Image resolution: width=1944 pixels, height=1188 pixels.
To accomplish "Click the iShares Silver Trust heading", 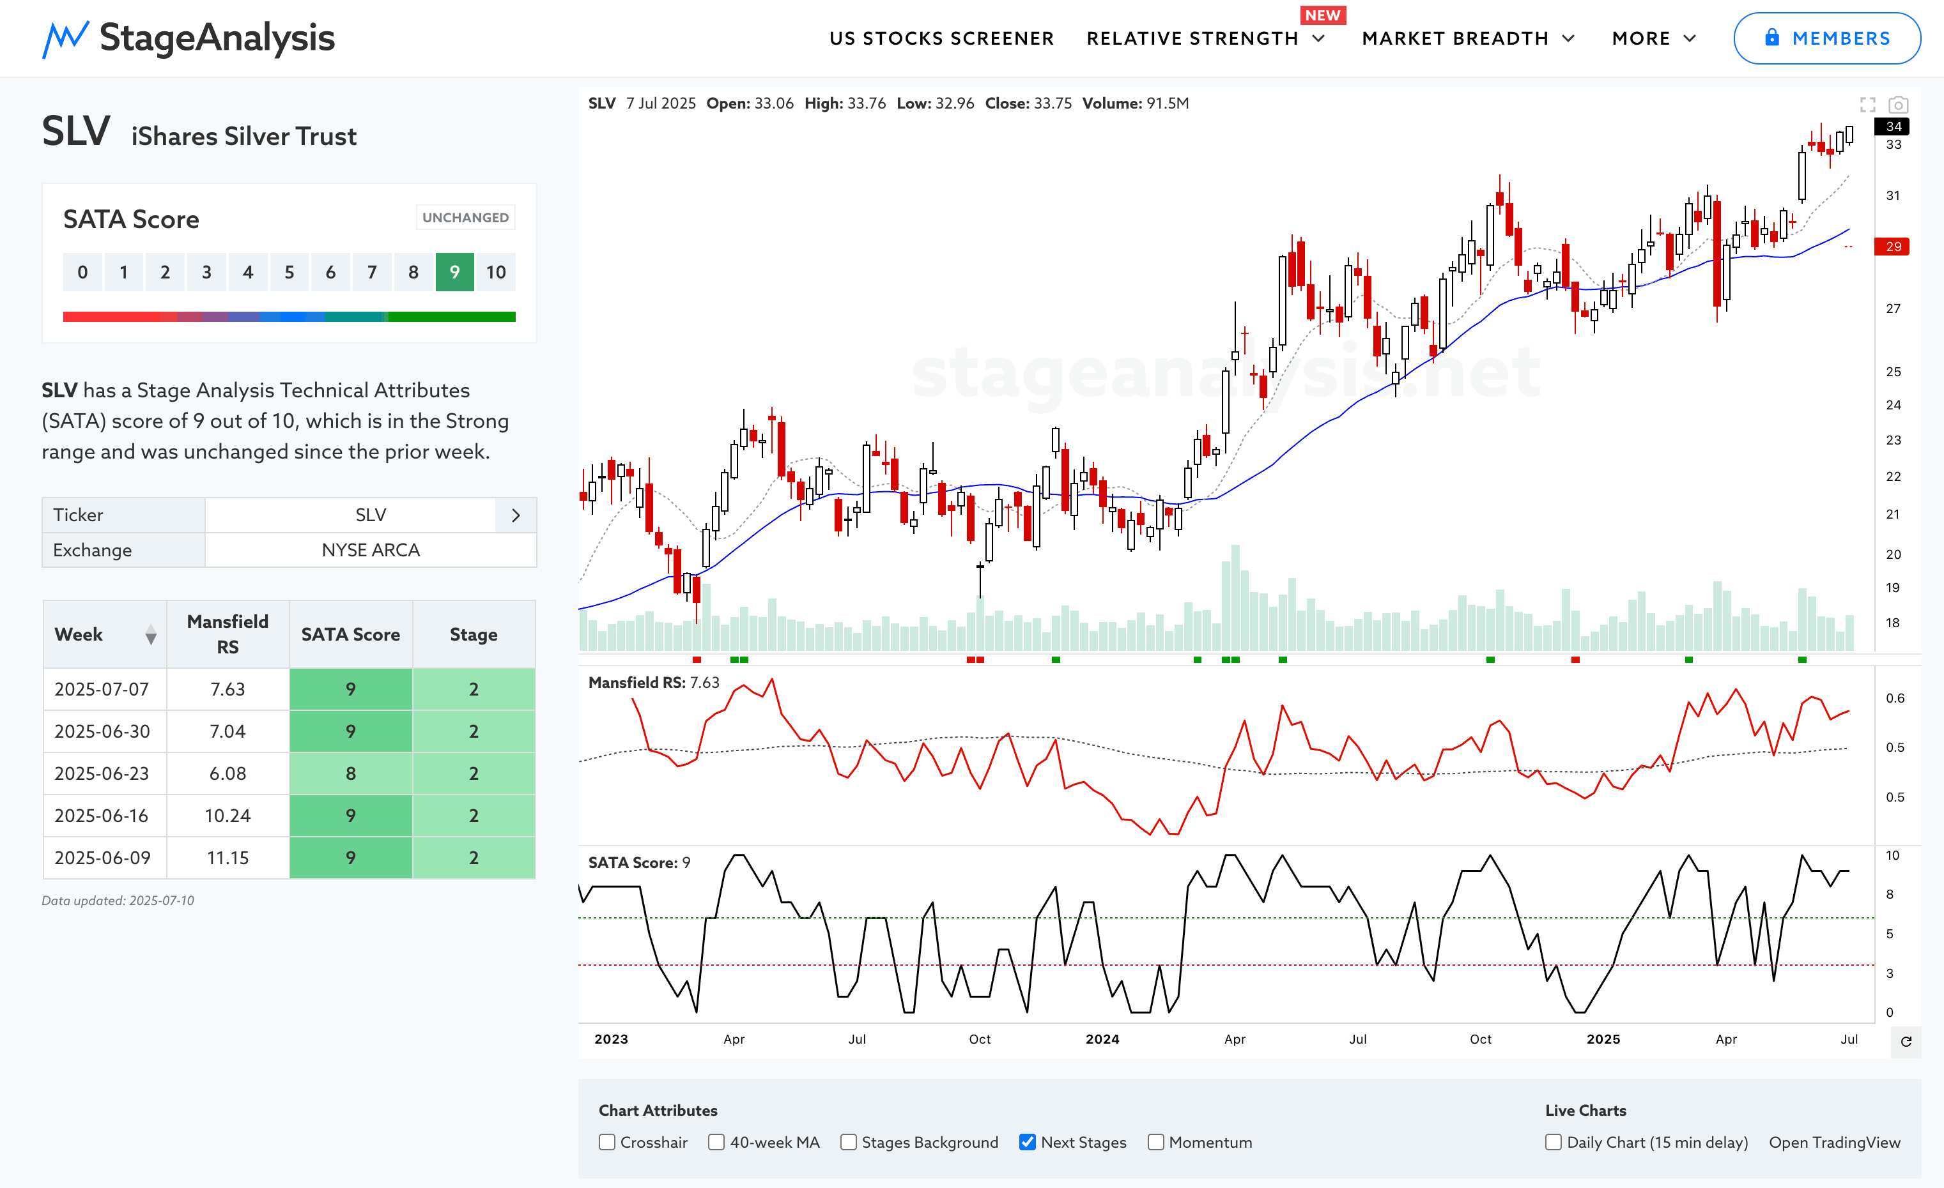I will (243, 137).
